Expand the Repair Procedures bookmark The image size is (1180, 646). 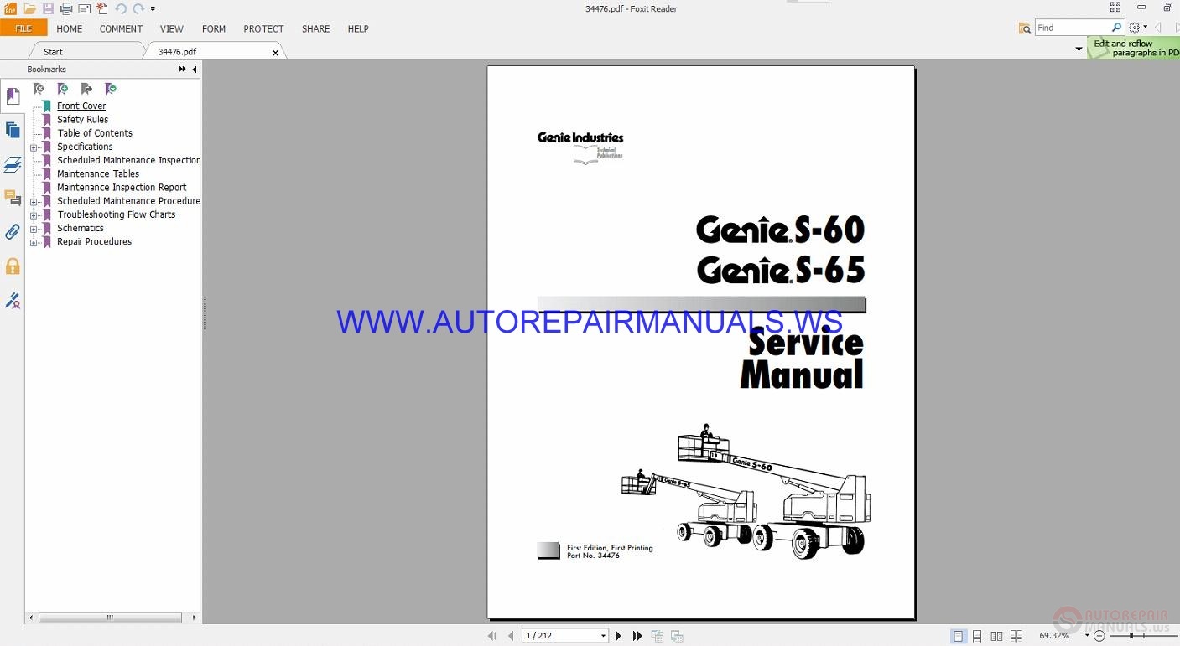pyautogui.click(x=34, y=242)
